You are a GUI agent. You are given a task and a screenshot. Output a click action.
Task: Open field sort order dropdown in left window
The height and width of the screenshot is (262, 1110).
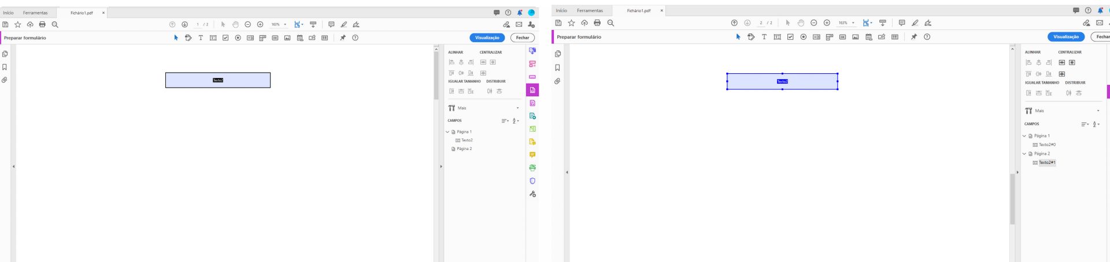click(x=505, y=121)
